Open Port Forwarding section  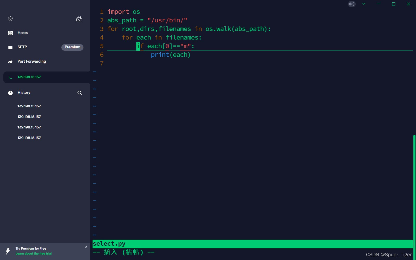tap(32, 61)
